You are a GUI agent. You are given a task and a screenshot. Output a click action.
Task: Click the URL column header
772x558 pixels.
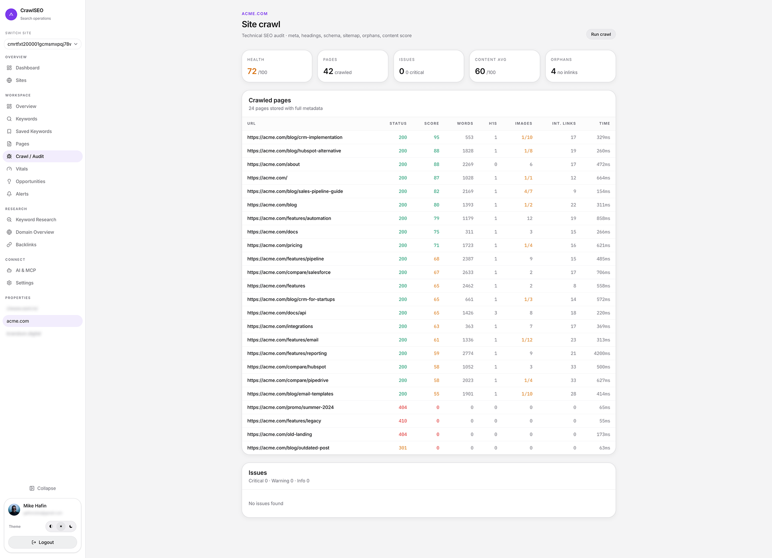tap(251, 123)
